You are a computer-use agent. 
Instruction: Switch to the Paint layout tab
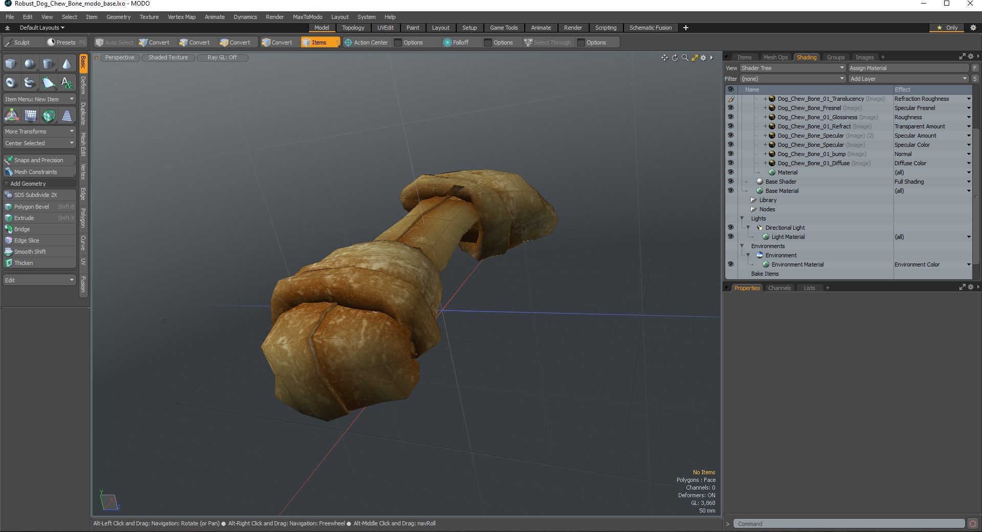coord(413,28)
